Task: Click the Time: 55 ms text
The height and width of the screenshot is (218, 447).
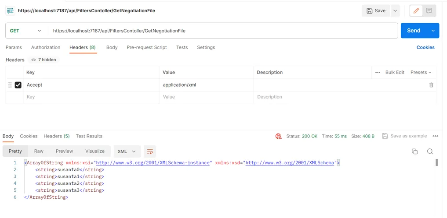Action: click(x=334, y=136)
